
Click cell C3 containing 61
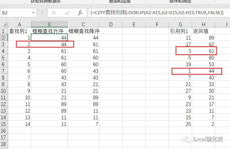tap(83, 44)
